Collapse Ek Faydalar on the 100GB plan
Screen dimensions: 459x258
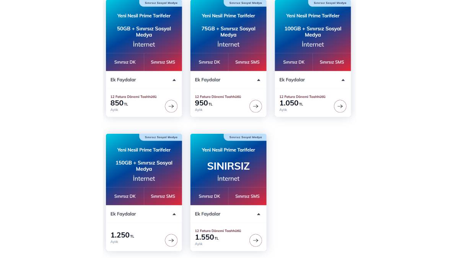343,80
